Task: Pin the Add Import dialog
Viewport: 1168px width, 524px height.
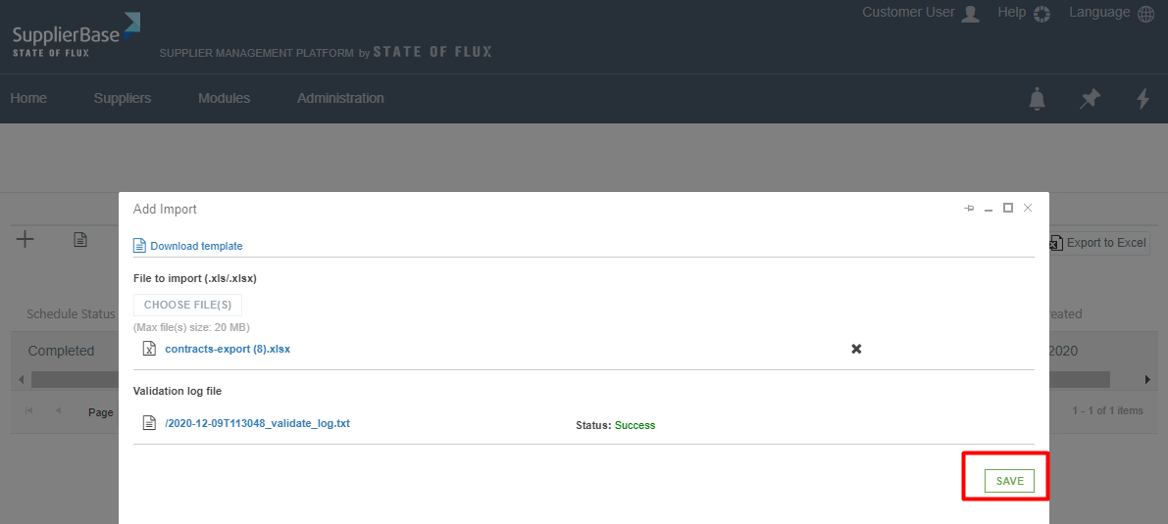Action: point(969,209)
